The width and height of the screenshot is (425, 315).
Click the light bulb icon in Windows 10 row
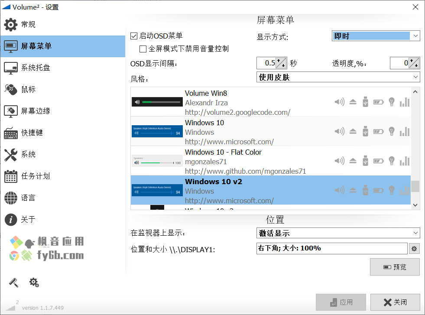[x=391, y=131]
